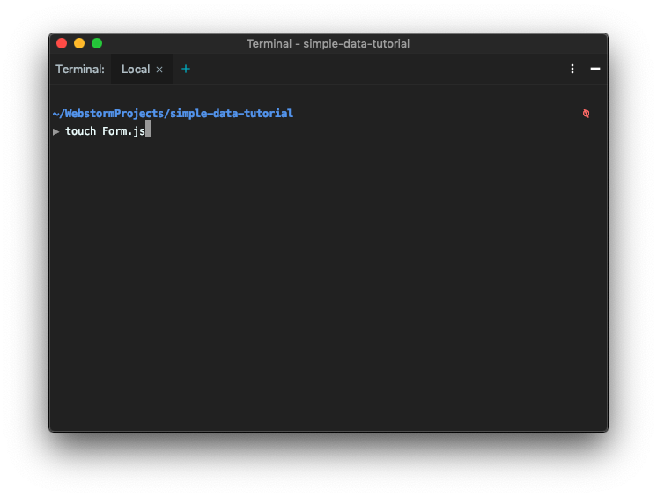The image size is (657, 497).
Task: Place the caret at the block cursor
Action: (148, 130)
